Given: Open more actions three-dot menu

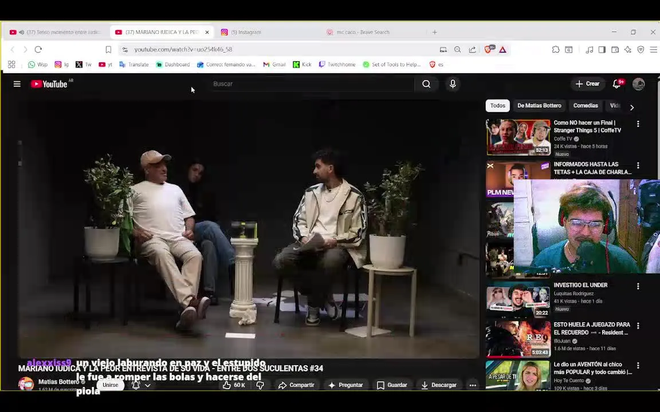Looking at the screenshot, I should (x=473, y=385).
